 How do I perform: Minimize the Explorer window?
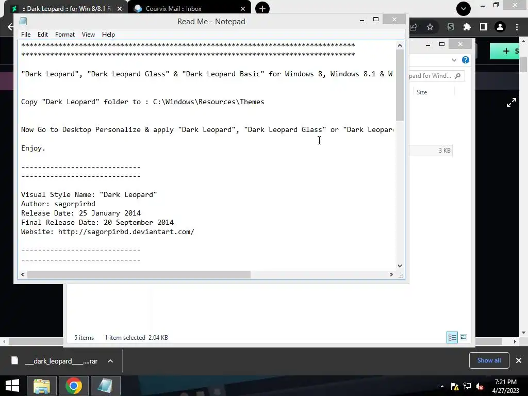427,44
